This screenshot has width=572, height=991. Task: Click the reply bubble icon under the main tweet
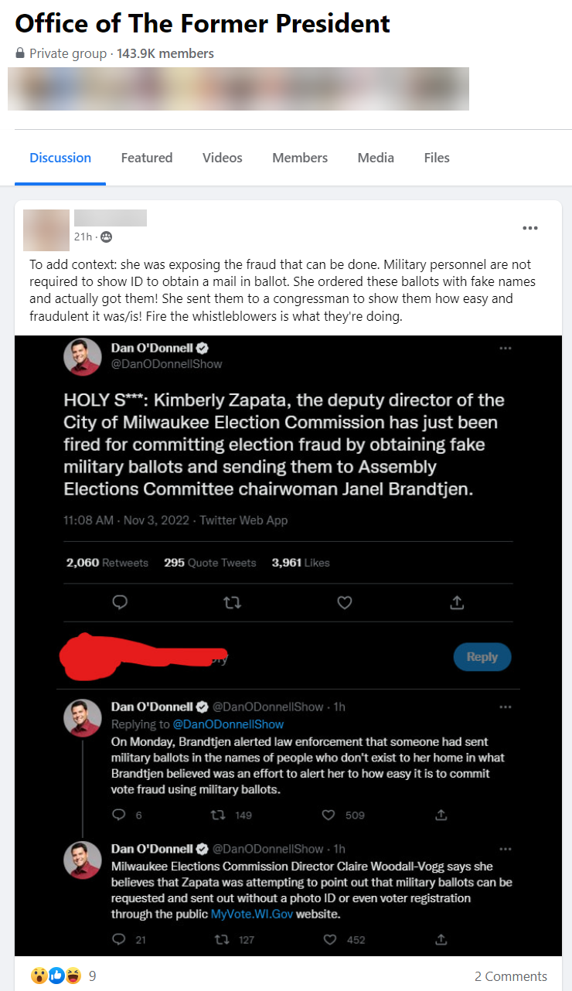(x=120, y=602)
